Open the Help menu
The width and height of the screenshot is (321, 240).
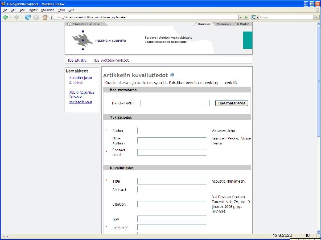pos(71,10)
